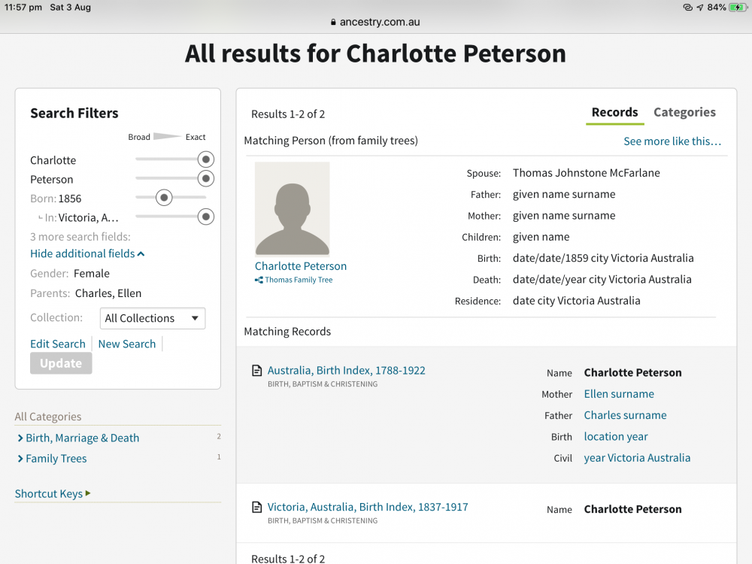Select the Records tab
Image resolution: width=752 pixels, height=564 pixels.
pos(614,112)
